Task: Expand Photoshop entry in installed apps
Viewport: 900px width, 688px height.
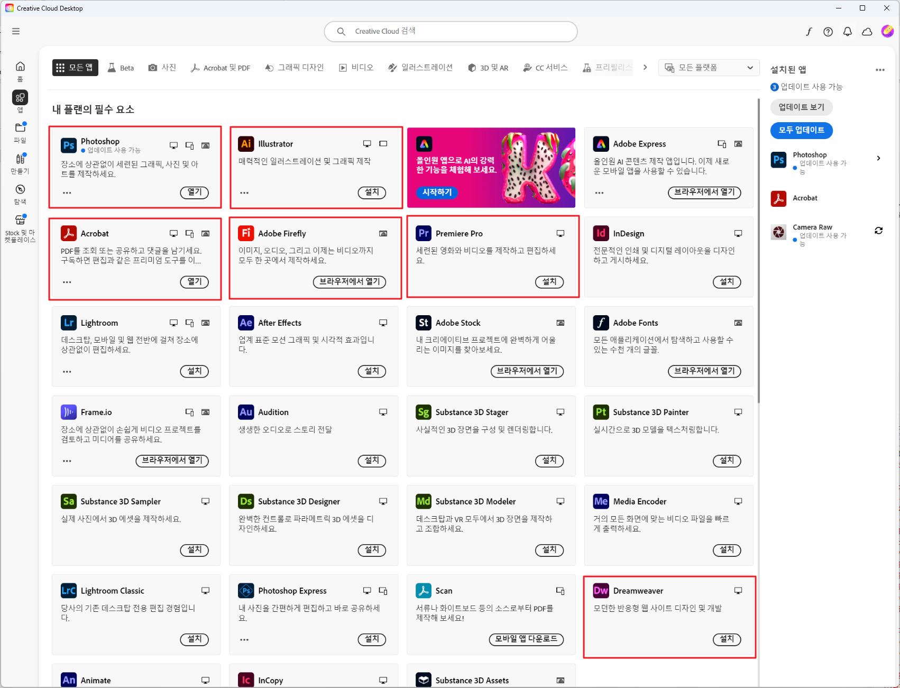Action: tap(879, 158)
